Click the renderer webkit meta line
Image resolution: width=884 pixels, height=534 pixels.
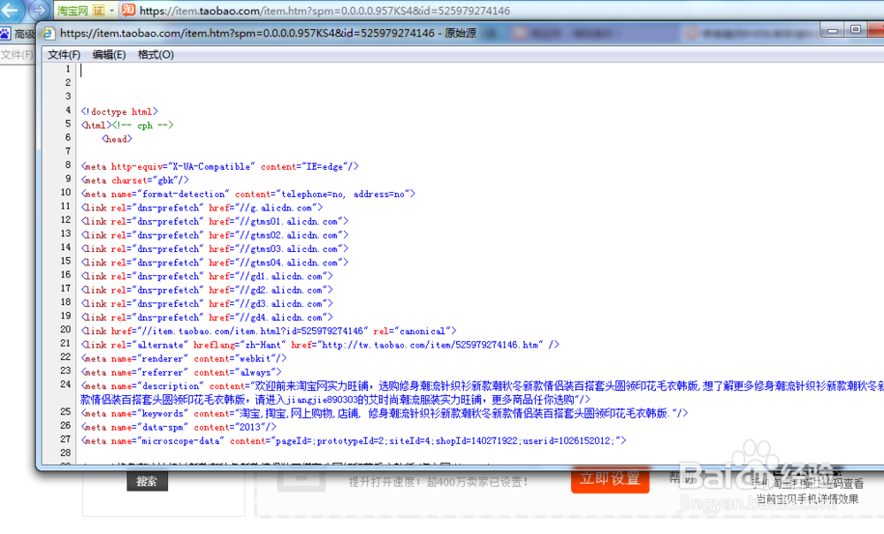[184, 359]
